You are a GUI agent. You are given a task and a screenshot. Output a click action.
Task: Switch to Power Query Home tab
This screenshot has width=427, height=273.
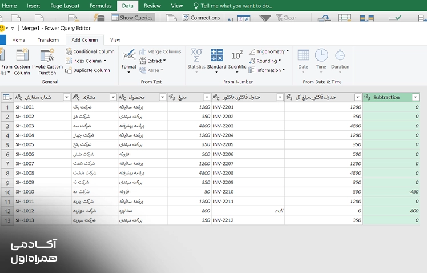(18, 40)
